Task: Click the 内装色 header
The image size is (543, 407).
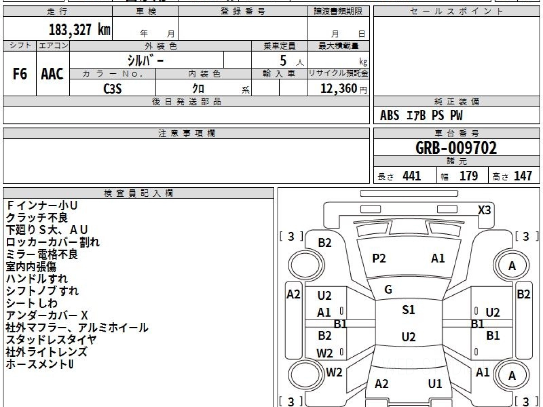Action: pyautogui.click(x=204, y=74)
